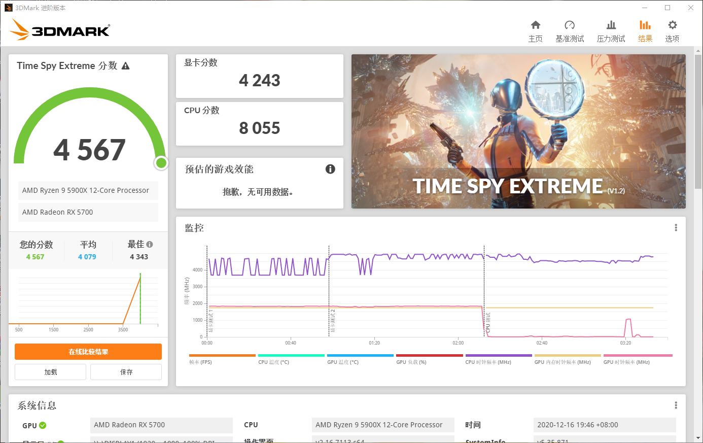Viewport: 703px width, 443px height.
Task: Toggle the GPU 时钟频率 legend color
Action: (638, 356)
